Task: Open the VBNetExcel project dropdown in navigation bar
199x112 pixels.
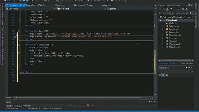Action: (54, 9)
